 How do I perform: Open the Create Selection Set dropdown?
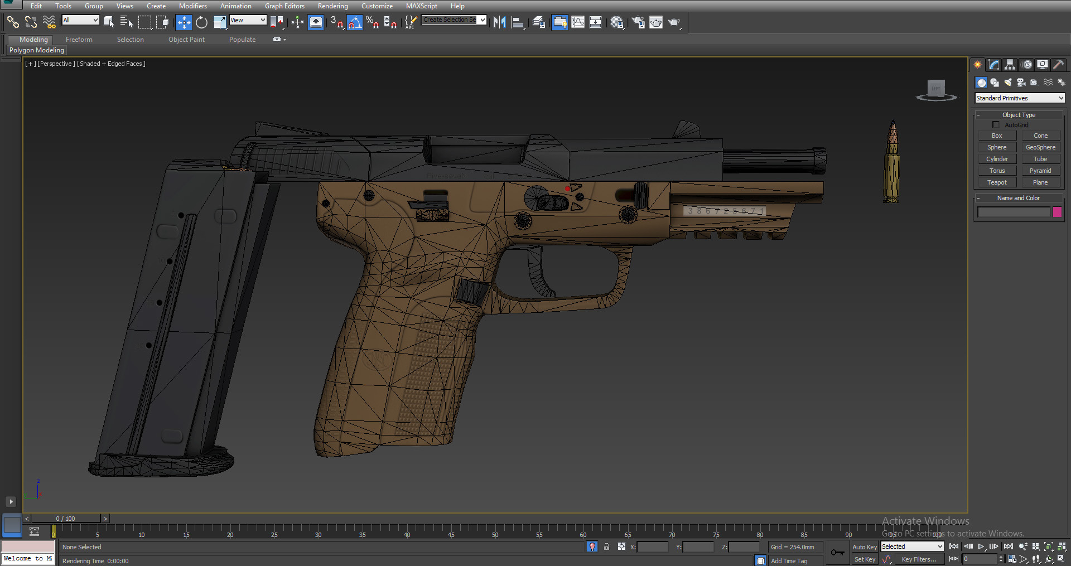454,20
